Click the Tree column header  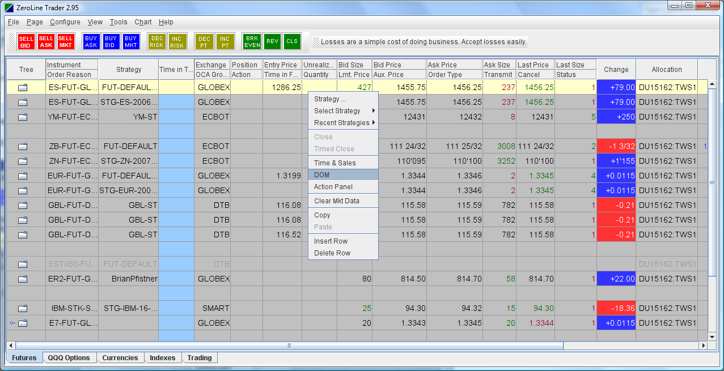(x=26, y=70)
